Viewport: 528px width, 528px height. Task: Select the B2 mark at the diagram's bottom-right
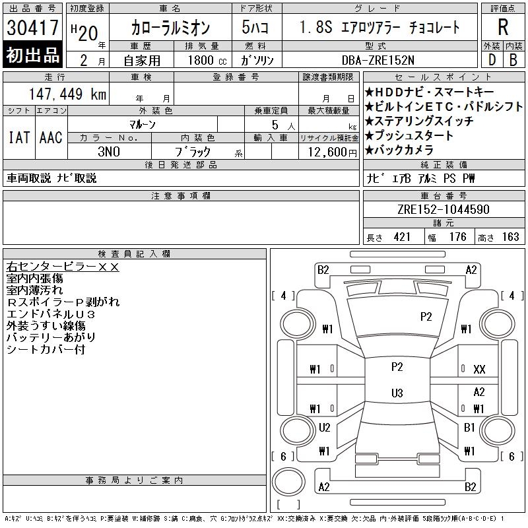470,487
